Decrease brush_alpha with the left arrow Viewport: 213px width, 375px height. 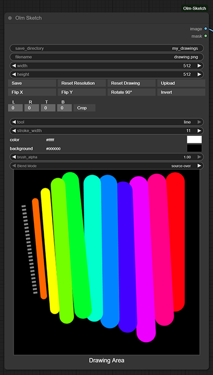(x=14, y=157)
